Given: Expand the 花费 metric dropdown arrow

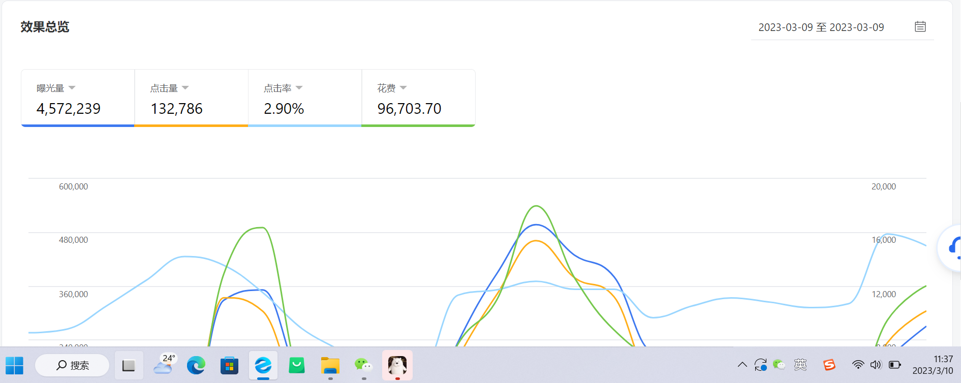Looking at the screenshot, I should (x=403, y=88).
